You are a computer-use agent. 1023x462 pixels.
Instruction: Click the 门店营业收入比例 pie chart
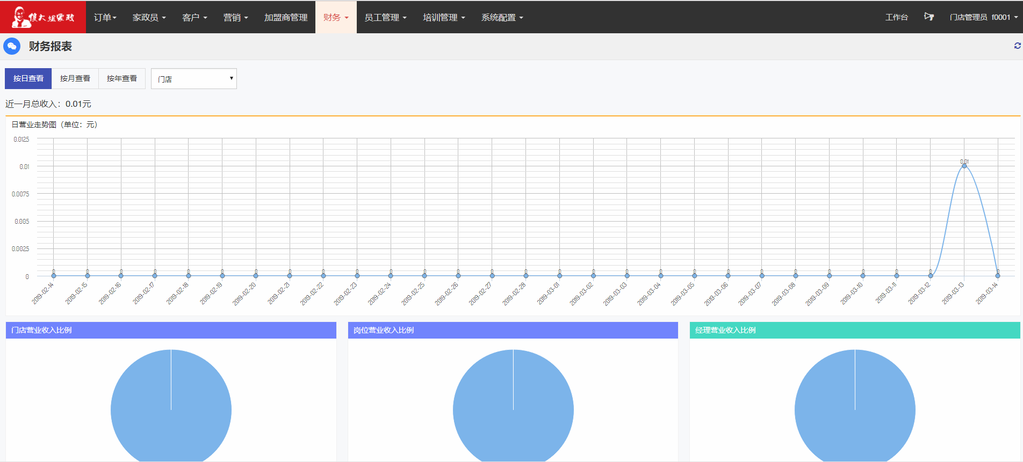point(171,406)
